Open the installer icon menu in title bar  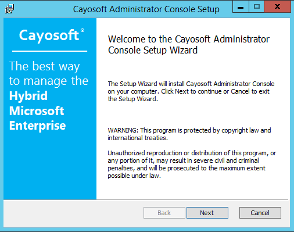point(9,9)
